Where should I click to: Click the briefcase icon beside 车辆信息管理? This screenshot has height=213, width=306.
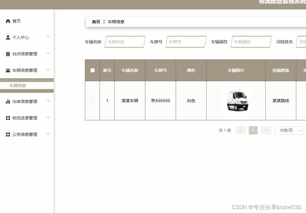click(x=8, y=71)
